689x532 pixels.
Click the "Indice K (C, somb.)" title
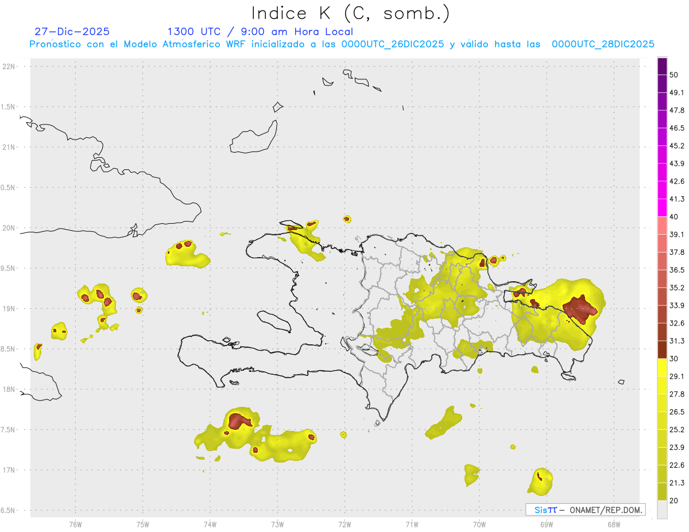tap(350, 13)
